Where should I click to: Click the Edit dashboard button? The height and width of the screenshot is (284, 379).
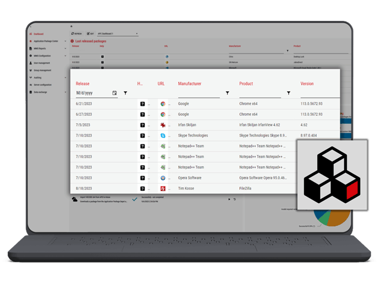[90, 34]
